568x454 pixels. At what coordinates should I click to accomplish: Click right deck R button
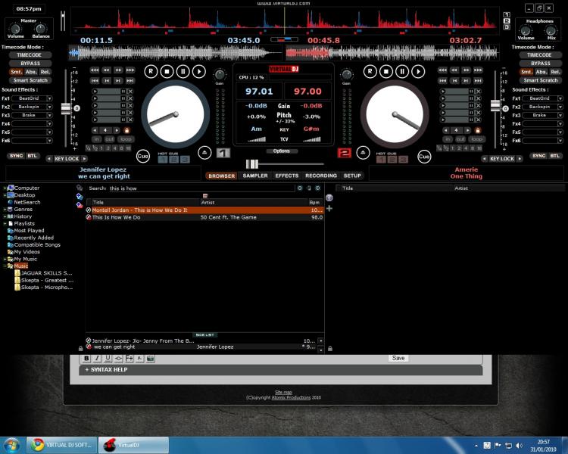pos(370,71)
